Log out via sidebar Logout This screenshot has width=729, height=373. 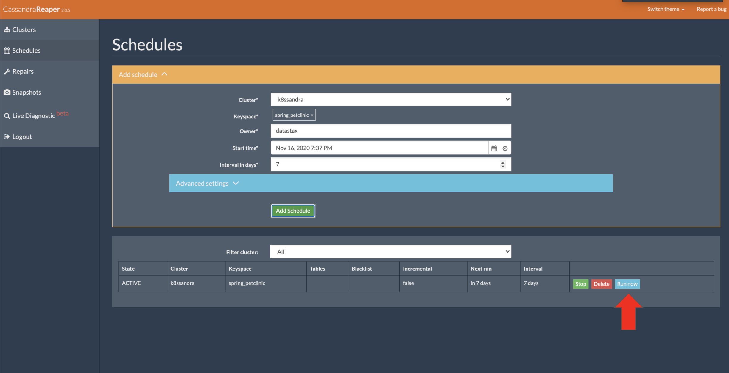click(49, 137)
